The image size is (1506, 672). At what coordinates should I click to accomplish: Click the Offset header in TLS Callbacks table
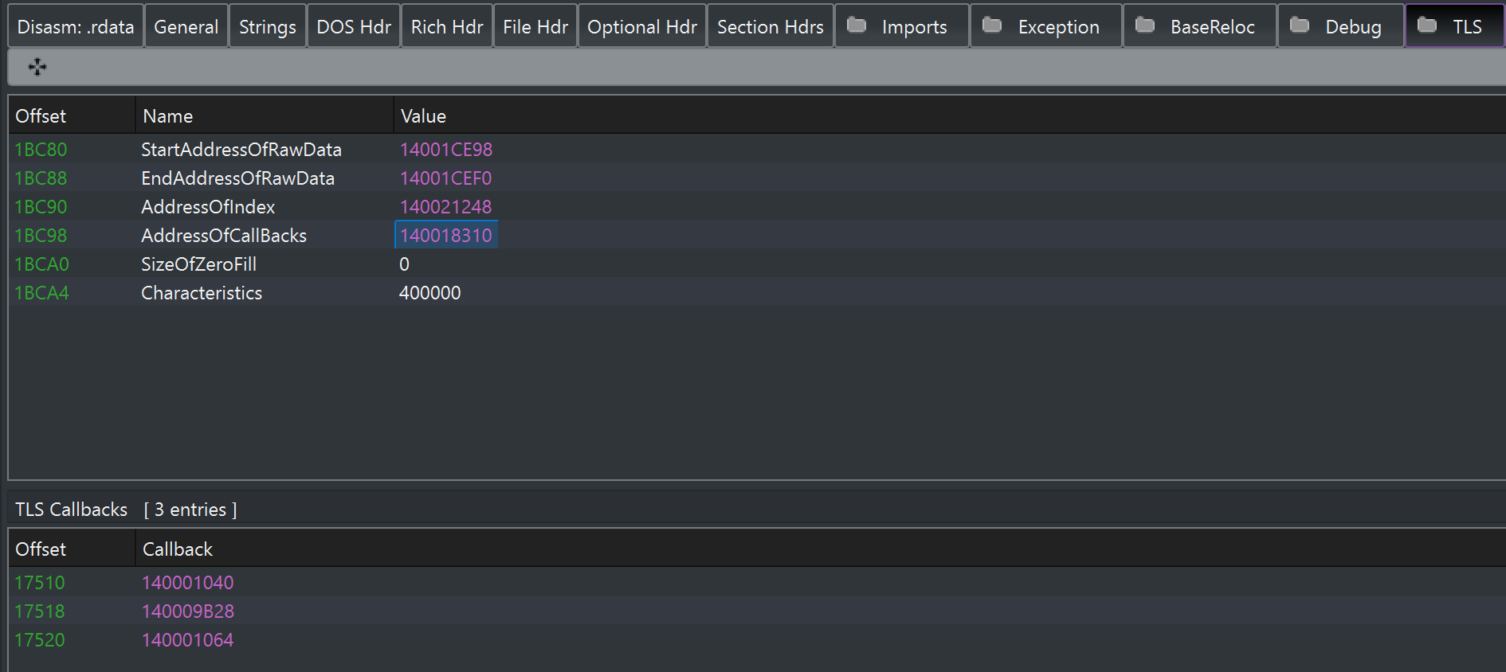tap(72, 549)
